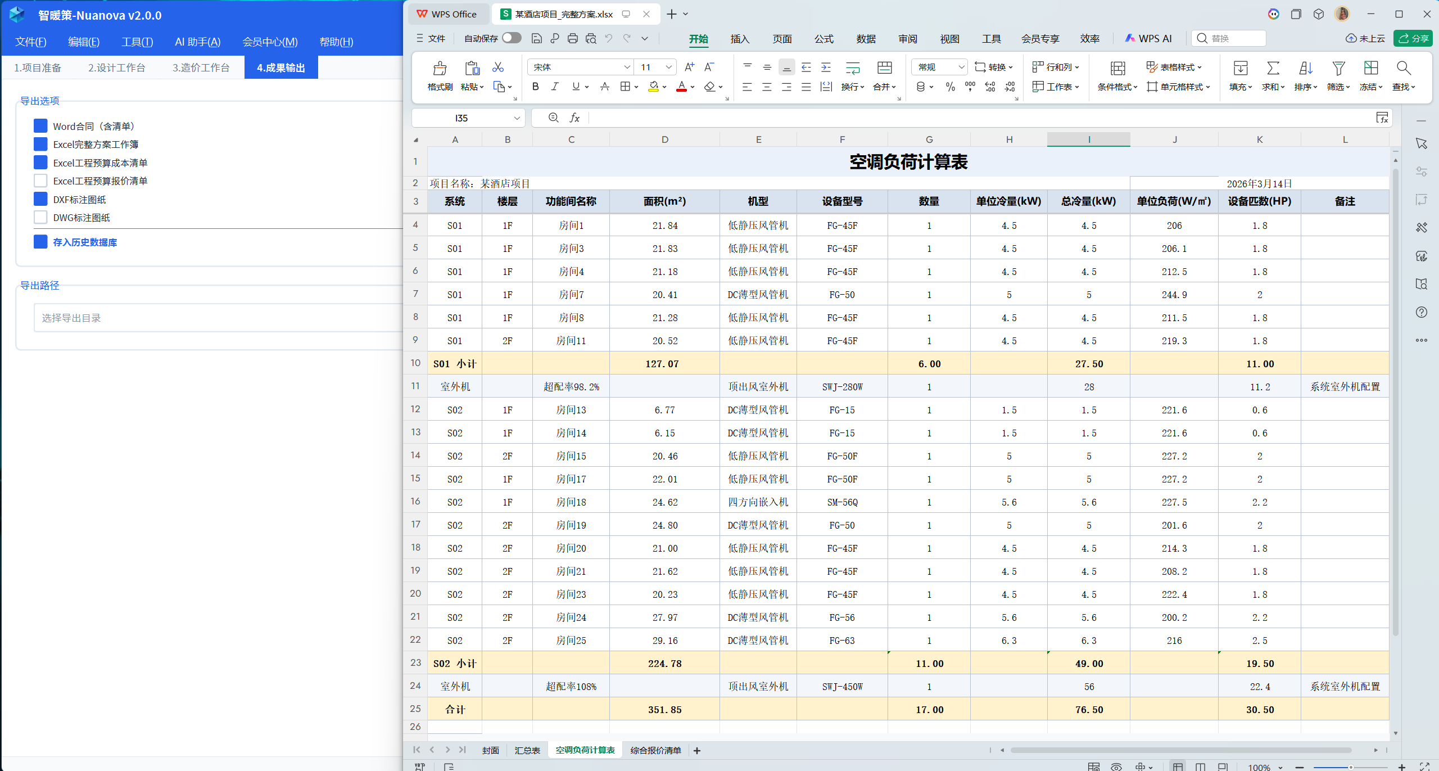This screenshot has height=771, width=1439.
Task: Check the DWG标注图纸 export option
Action: 40,217
